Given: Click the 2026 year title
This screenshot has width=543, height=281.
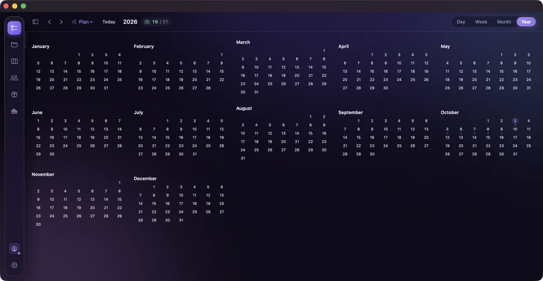Looking at the screenshot, I should pos(130,22).
